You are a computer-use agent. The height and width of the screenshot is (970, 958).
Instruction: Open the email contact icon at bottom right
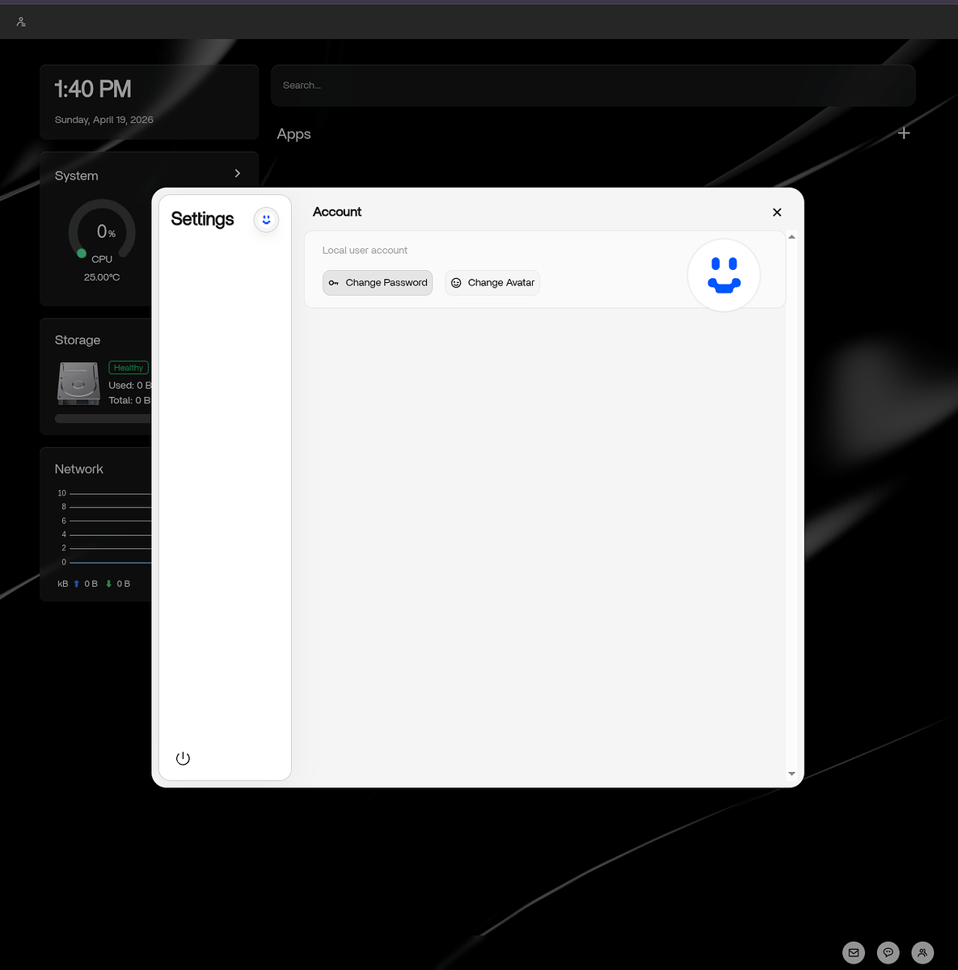(x=854, y=952)
